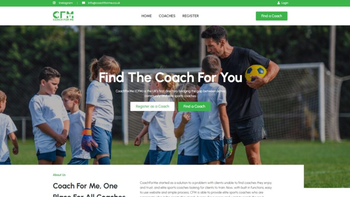350x197 pixels.
Task: Click the About Us section label
Action: tap(59, 175)
